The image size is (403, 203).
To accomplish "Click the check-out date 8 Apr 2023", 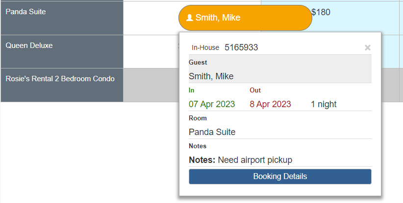I will tap(270, 104).
